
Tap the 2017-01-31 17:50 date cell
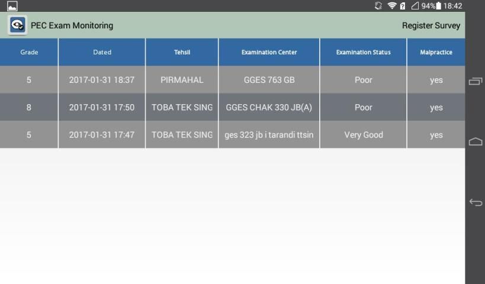coord(102,107)
